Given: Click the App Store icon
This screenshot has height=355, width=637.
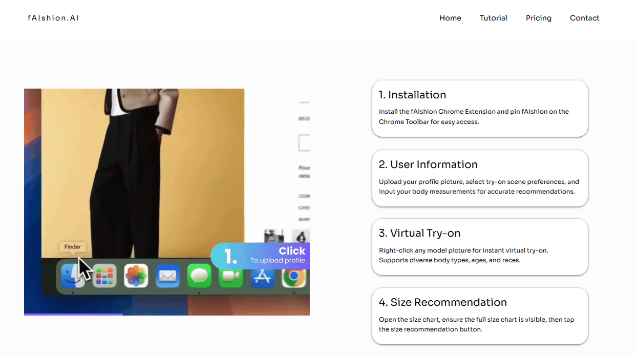Looking at the screenshot, I should coord(262,275).
